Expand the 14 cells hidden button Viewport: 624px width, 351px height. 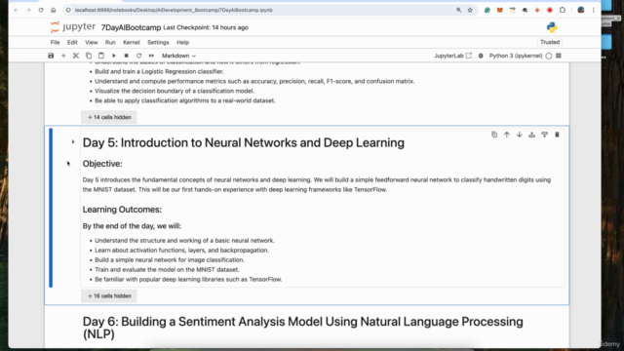(109, 117)
